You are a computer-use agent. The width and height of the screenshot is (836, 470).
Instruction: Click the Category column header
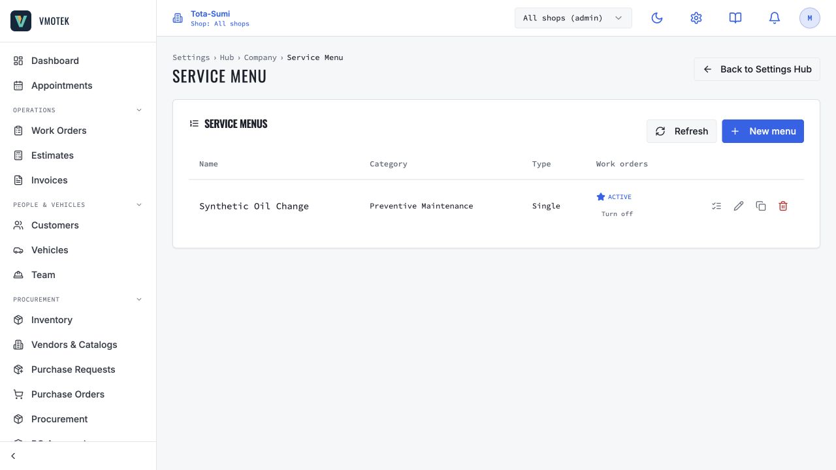click(389, 164)
